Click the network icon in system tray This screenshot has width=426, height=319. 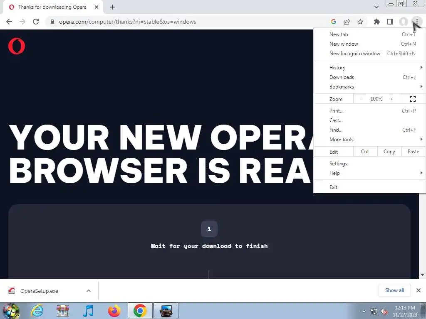coord(374,312)
